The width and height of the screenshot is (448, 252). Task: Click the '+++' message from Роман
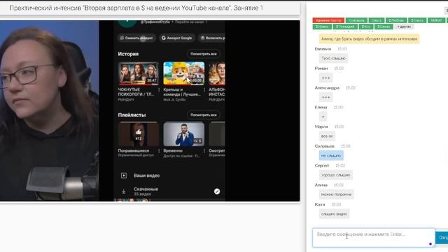pyautogui.click(x=325, y=78)
